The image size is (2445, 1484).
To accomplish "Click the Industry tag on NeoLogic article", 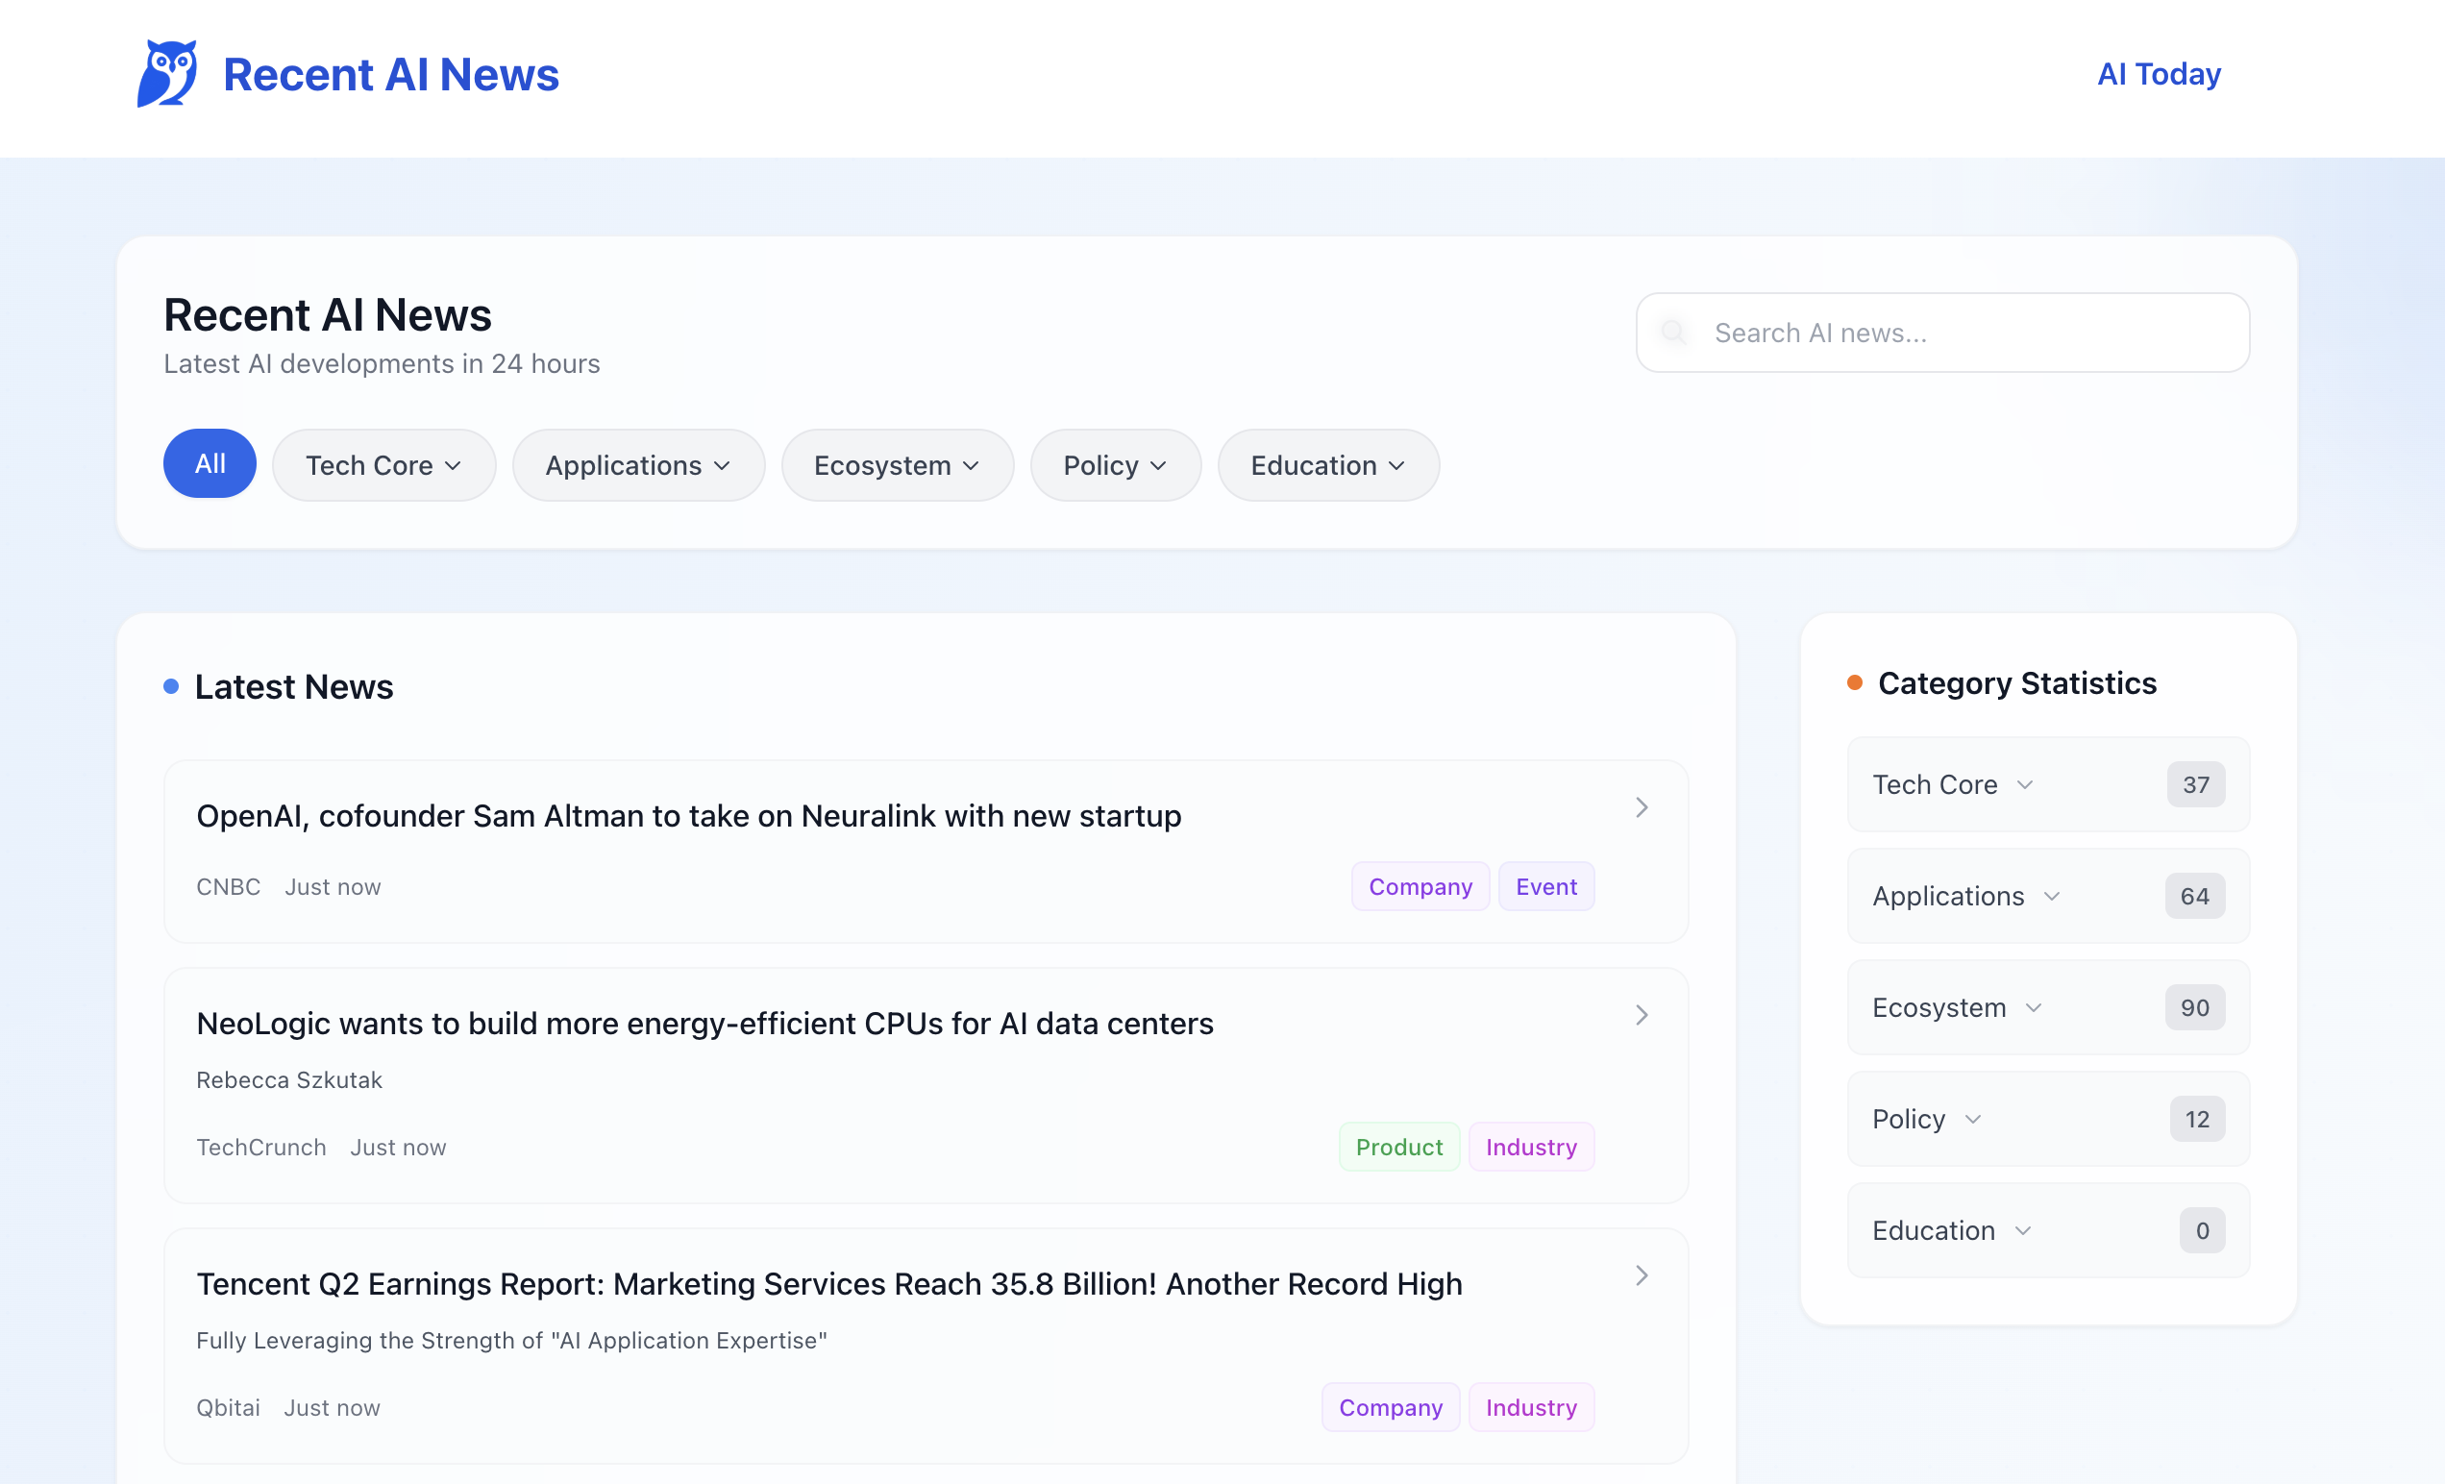I will pos(1531,1147).
